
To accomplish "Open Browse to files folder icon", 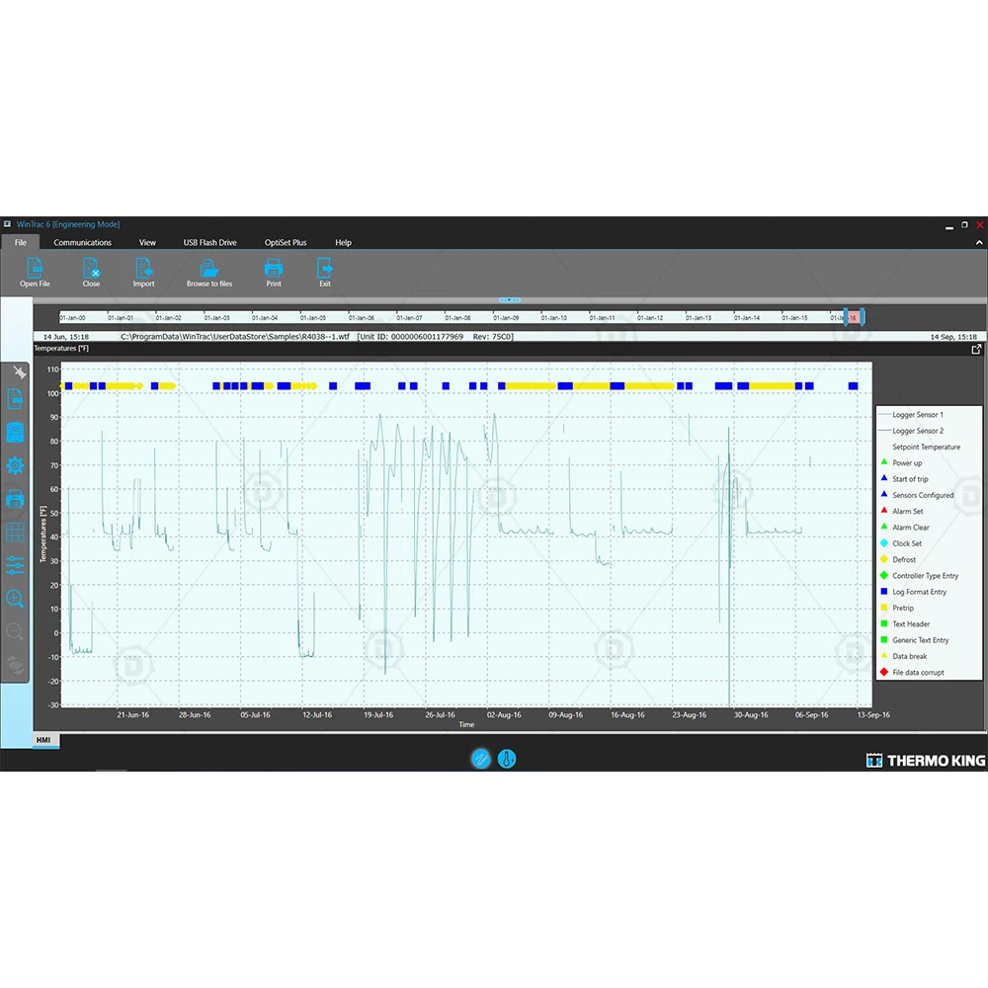I will coord(209,268).
